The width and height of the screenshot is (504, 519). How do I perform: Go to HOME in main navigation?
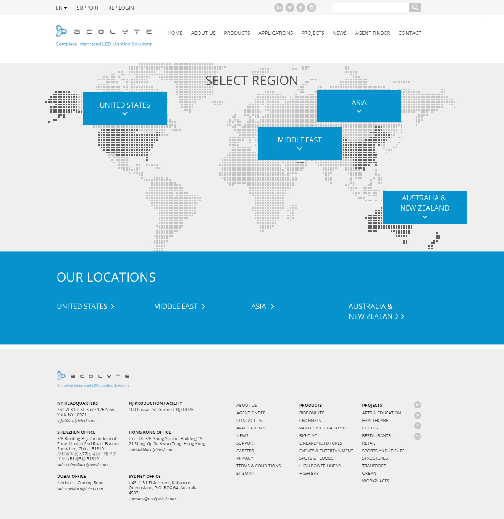coord(175,33)
